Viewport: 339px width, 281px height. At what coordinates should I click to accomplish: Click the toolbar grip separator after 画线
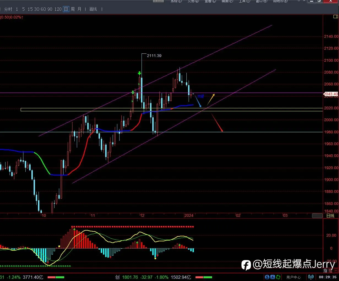coord(102,9)
